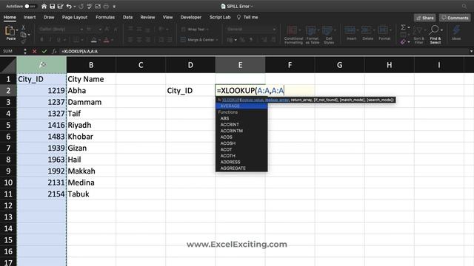This screenshot has width=474, height=266.
Task: Click the fill color swatch
Action: click(x=94, y=40)
